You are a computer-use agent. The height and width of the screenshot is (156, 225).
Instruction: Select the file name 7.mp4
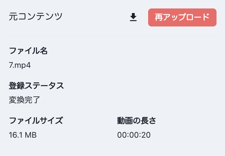[x=20, y=65]
